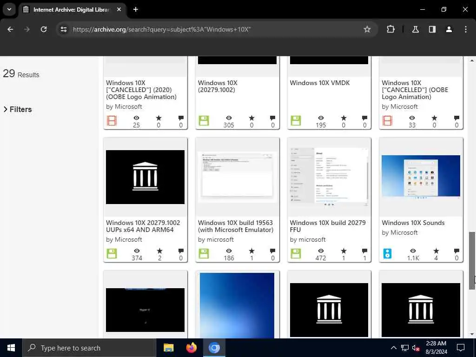This screenshot has width=476, height=357.
Task: Click reviews bubble on 20279 FFU card
Action: (x=364, y=251)
